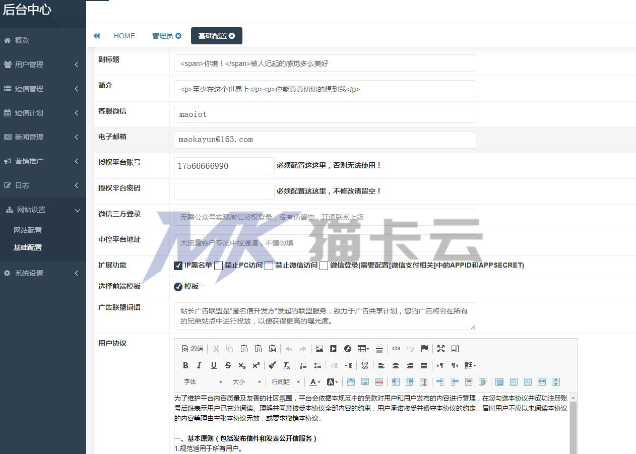Expand 用户管理 in the sidebar
Image resolution: width=636 pixels, height=454 pixels.
43,64
